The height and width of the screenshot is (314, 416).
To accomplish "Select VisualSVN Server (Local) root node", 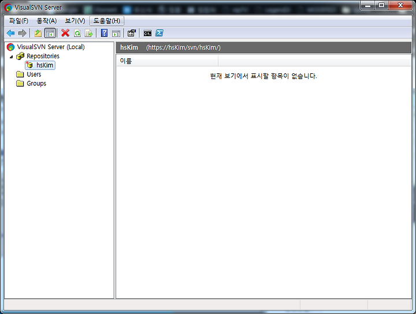I will 51,47.
